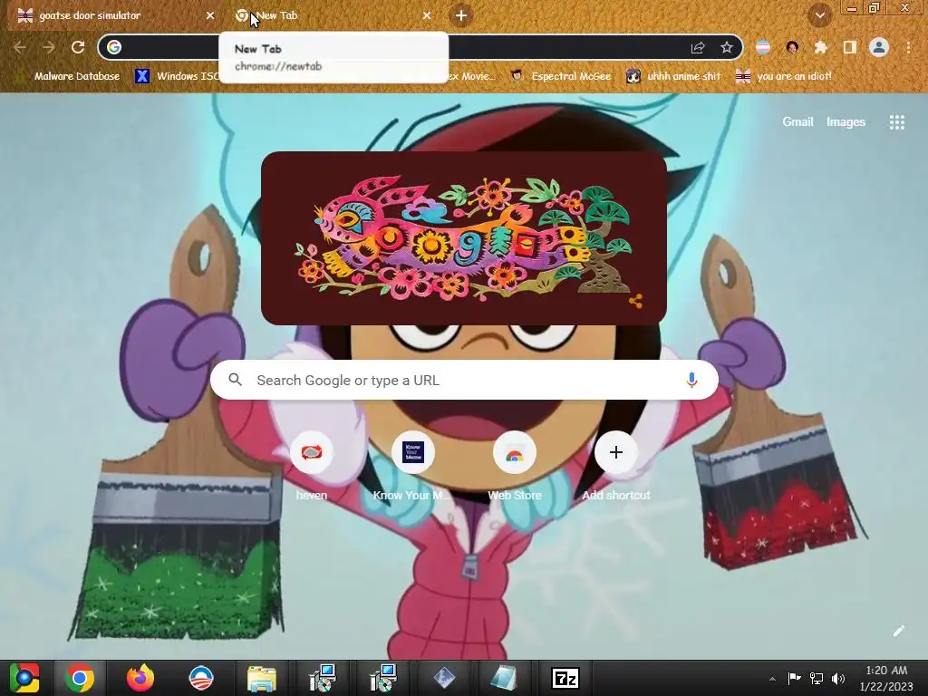Open the Google apps grid launcher

click(896, 122)
